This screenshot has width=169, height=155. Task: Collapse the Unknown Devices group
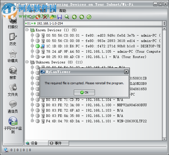coord(27,62)
